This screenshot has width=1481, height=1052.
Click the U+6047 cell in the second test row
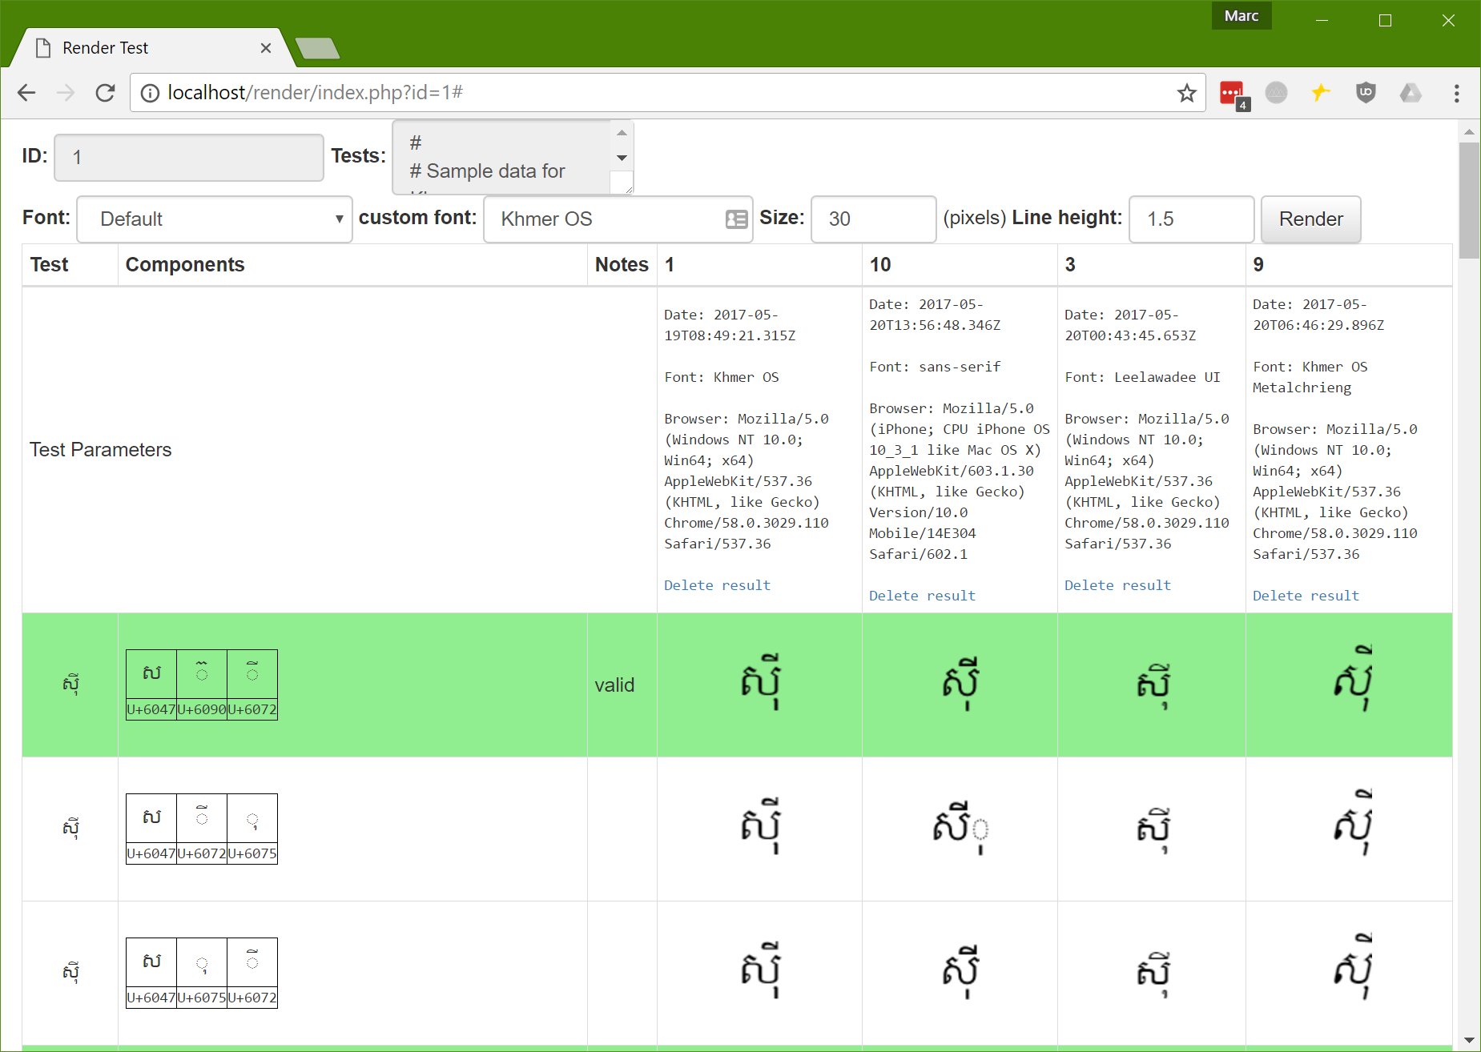coord(151,853)
